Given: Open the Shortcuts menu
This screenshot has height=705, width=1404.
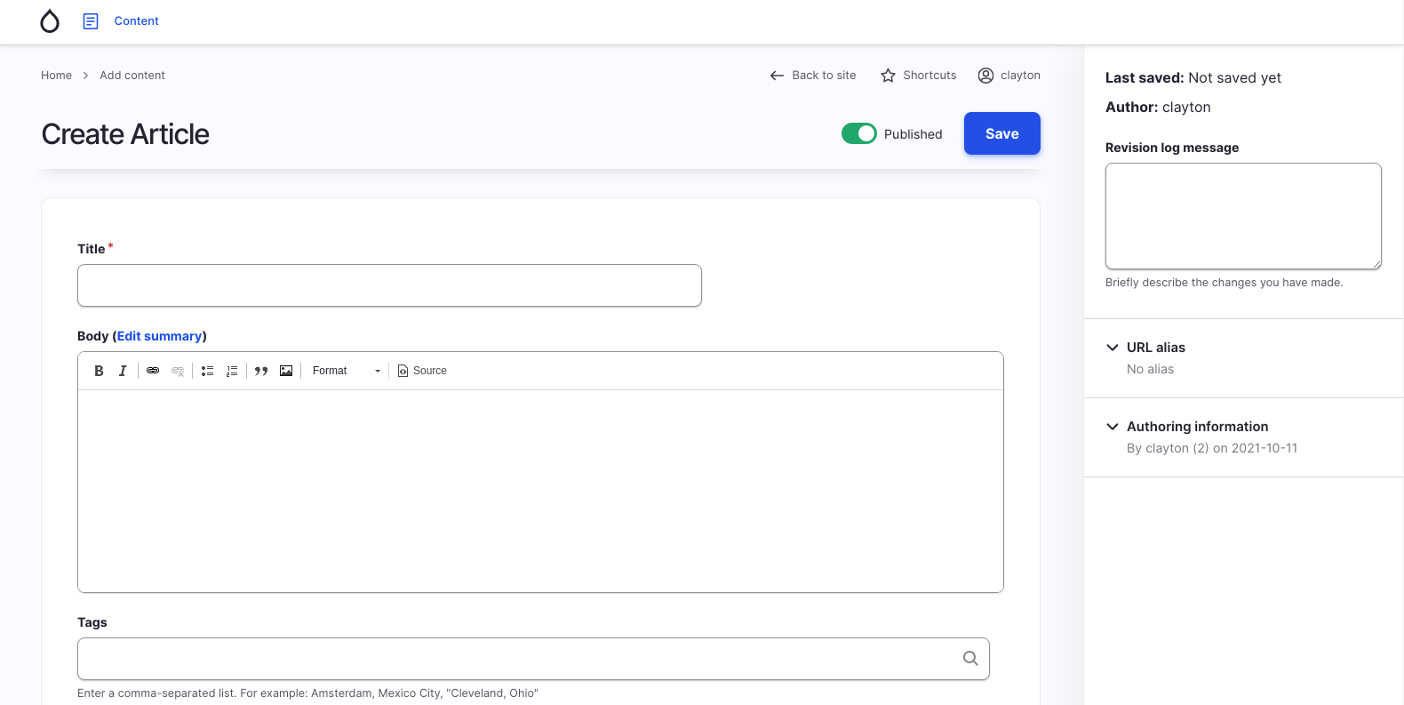Looking at the screenshot, I should pos(919,76).
